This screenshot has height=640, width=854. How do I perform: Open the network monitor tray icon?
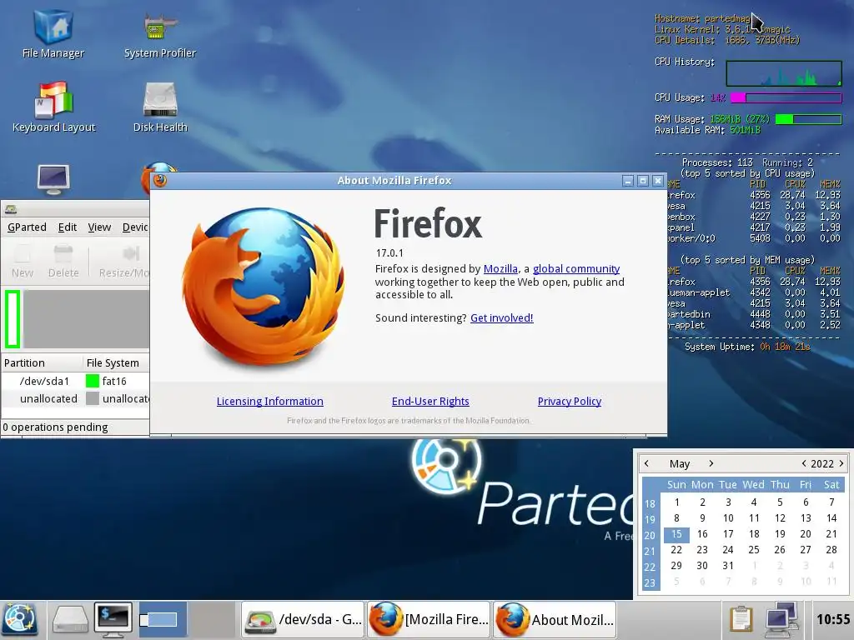(x=781, y=619)
